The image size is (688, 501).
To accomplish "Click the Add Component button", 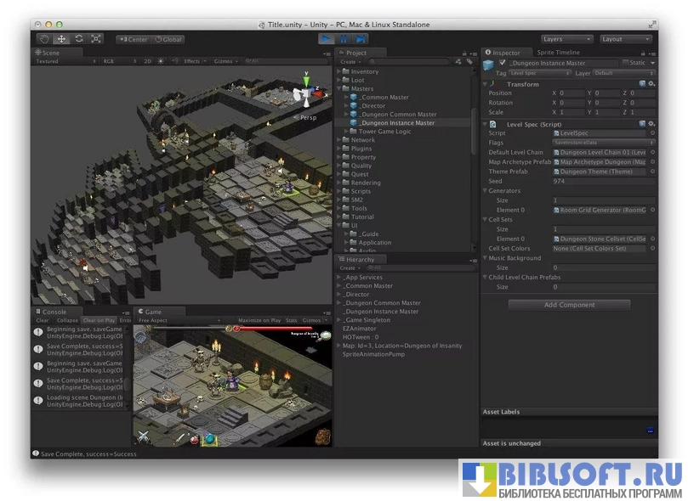I will (569, 305).
